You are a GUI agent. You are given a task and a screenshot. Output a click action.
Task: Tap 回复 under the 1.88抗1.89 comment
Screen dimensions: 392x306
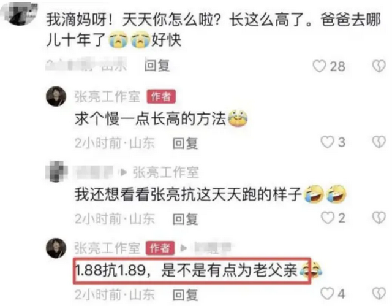coord(185,294)
